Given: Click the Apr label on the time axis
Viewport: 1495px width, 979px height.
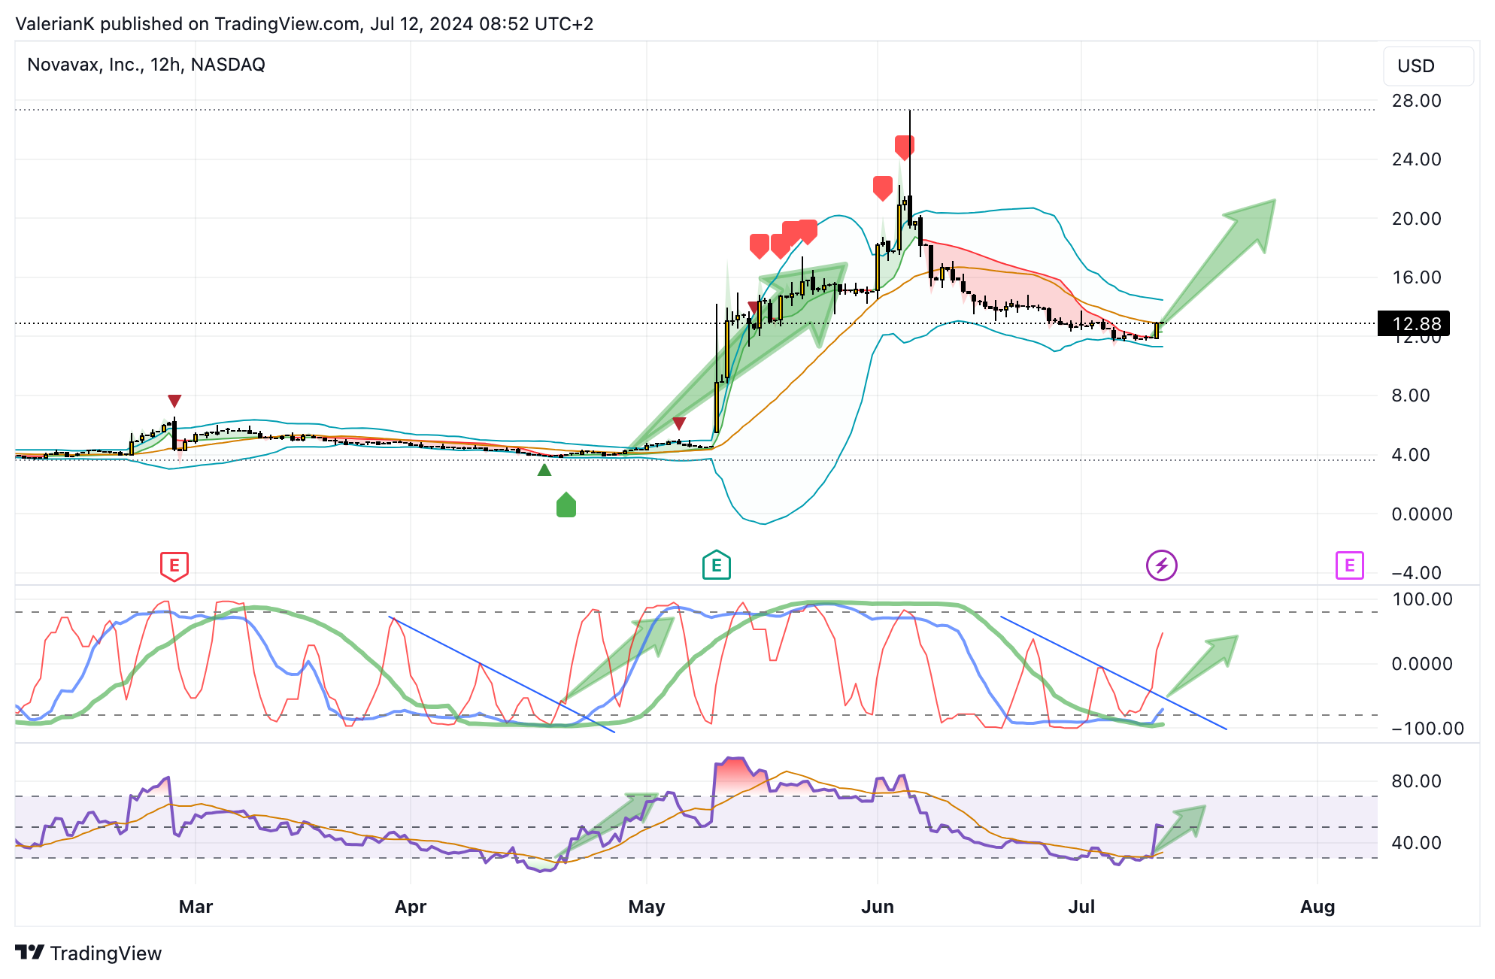Looking at the screenshot, I should pyautogui.click(x=411, y=907).
